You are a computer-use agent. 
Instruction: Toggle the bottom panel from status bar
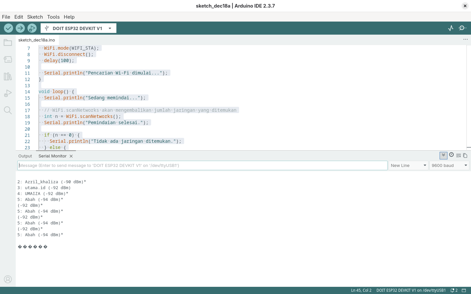(464, 290)
